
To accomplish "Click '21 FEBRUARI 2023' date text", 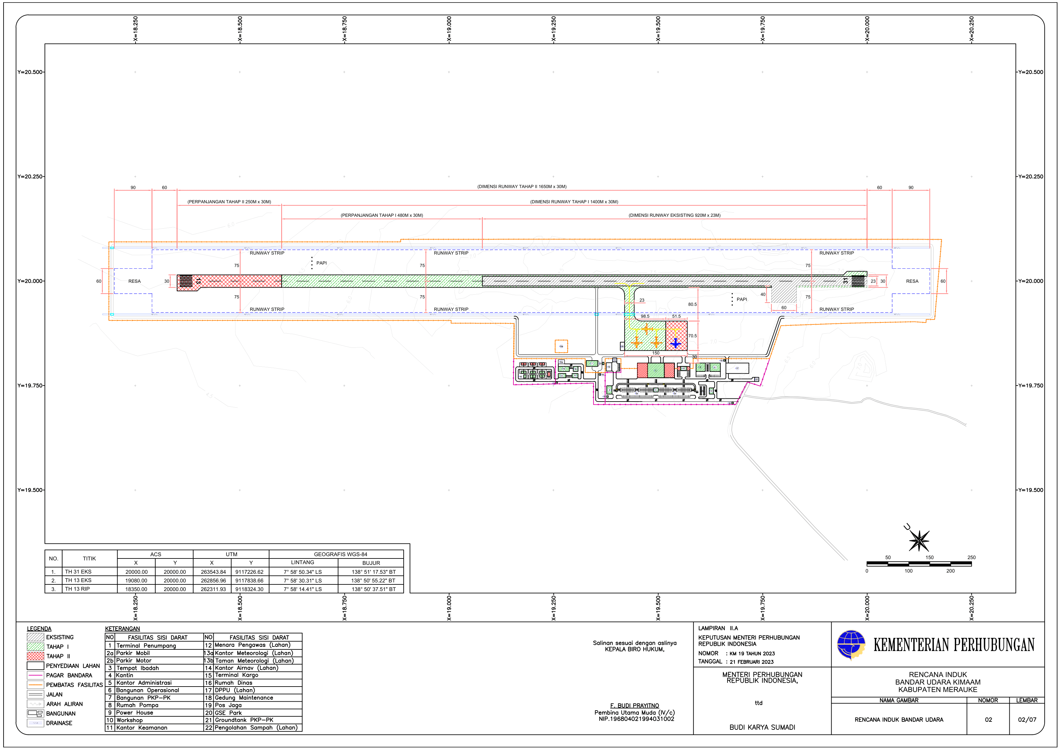I will pos(752,662).
